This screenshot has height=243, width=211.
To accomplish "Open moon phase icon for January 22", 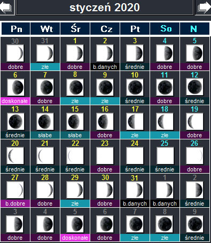I will pyautogui.click(x=75, y=155).
